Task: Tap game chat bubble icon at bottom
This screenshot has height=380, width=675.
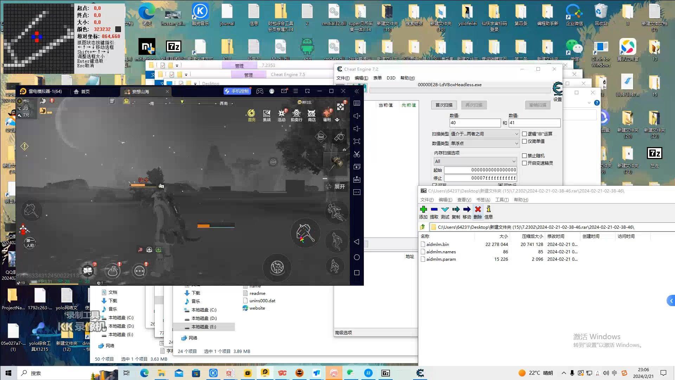Action: [140, 271]
